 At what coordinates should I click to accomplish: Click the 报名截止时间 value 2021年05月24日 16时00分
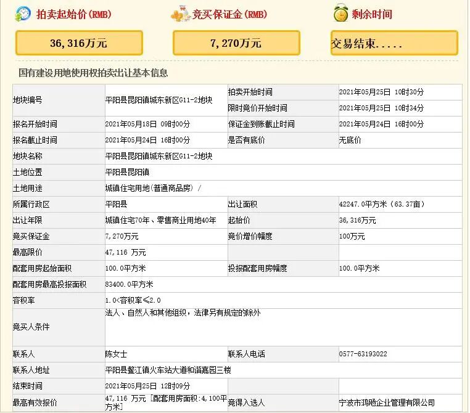(147, 140)
